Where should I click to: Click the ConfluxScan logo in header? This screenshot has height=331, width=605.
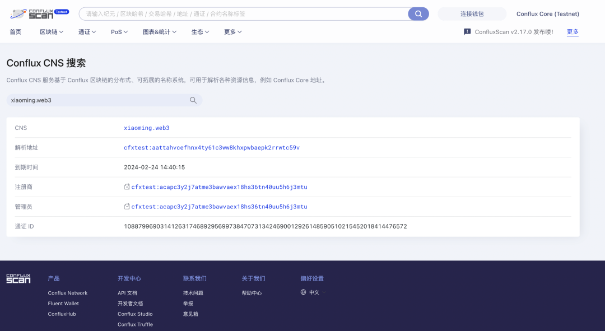point(39,14)
